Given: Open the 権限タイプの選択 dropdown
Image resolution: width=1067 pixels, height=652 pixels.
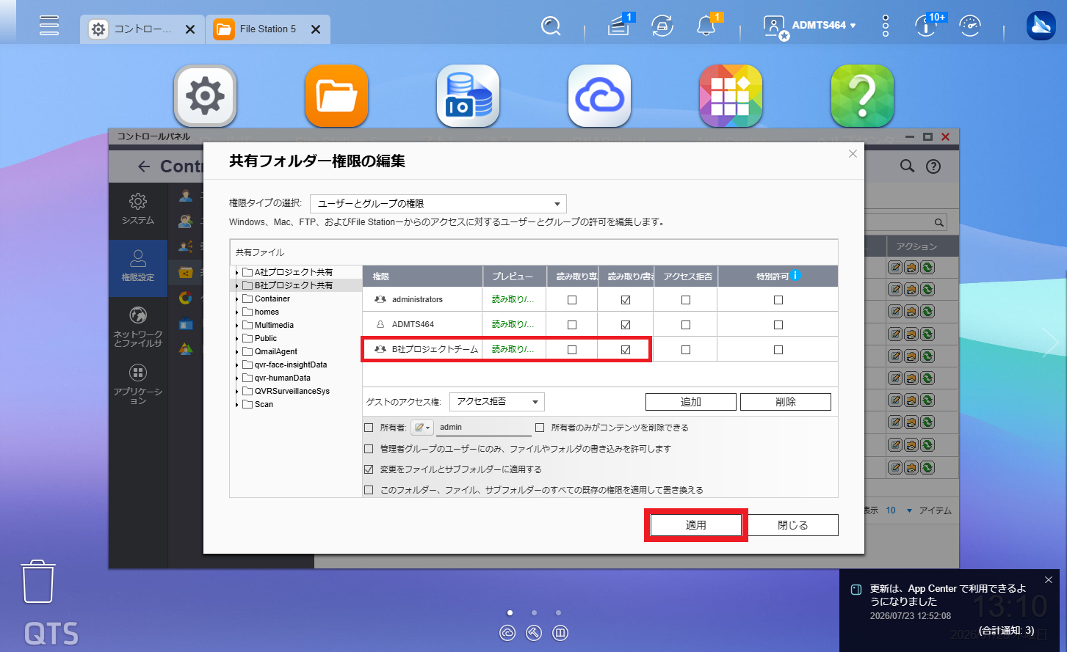Looking at the screenshot, I should (x=438, y=204).
